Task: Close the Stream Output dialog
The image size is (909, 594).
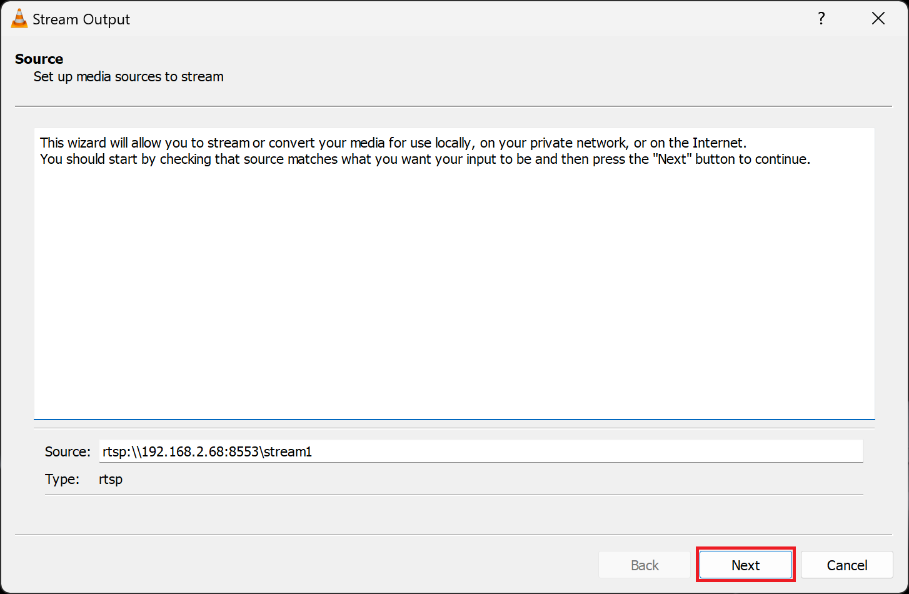Action: coord(878,19)
